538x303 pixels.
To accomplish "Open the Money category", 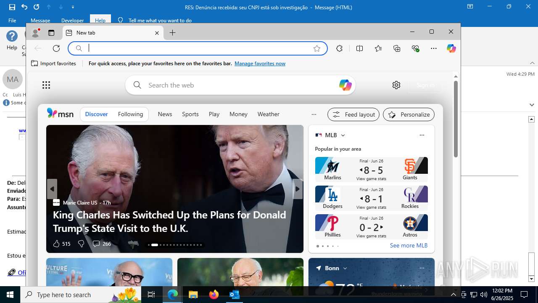I will (238, 114).
